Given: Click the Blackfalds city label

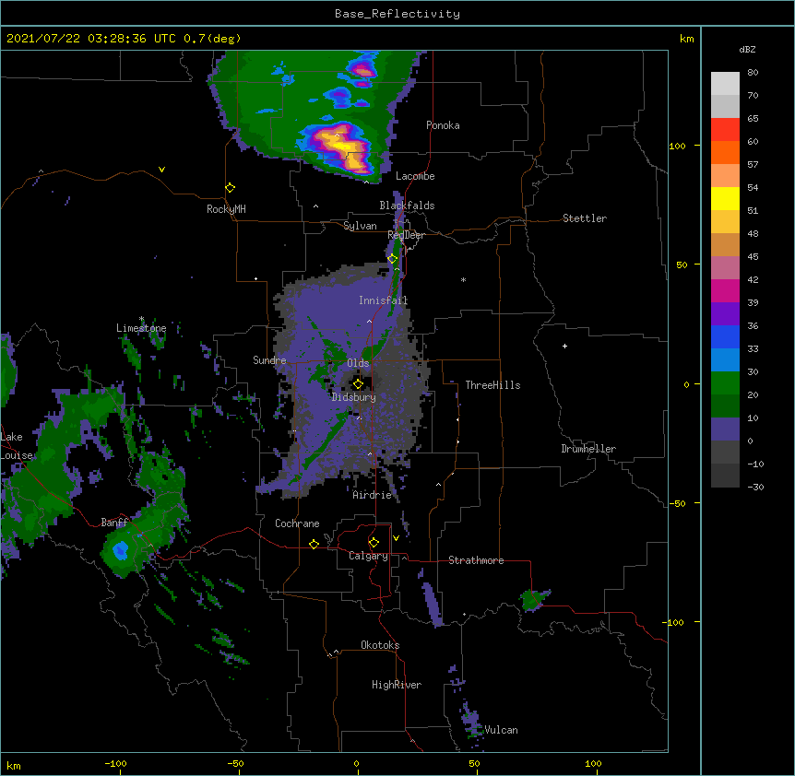Looking at the screenshot, I should coord(407,206).
